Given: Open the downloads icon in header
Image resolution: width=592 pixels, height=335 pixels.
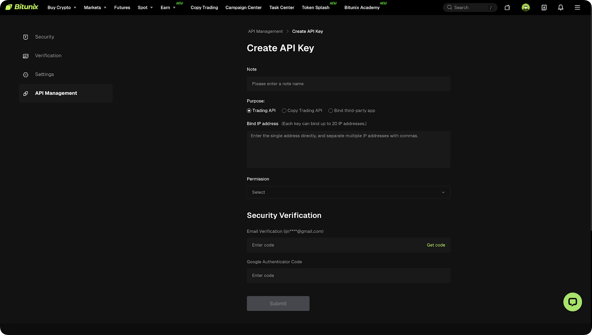Looking at the screenshot, I should point(544,7).
